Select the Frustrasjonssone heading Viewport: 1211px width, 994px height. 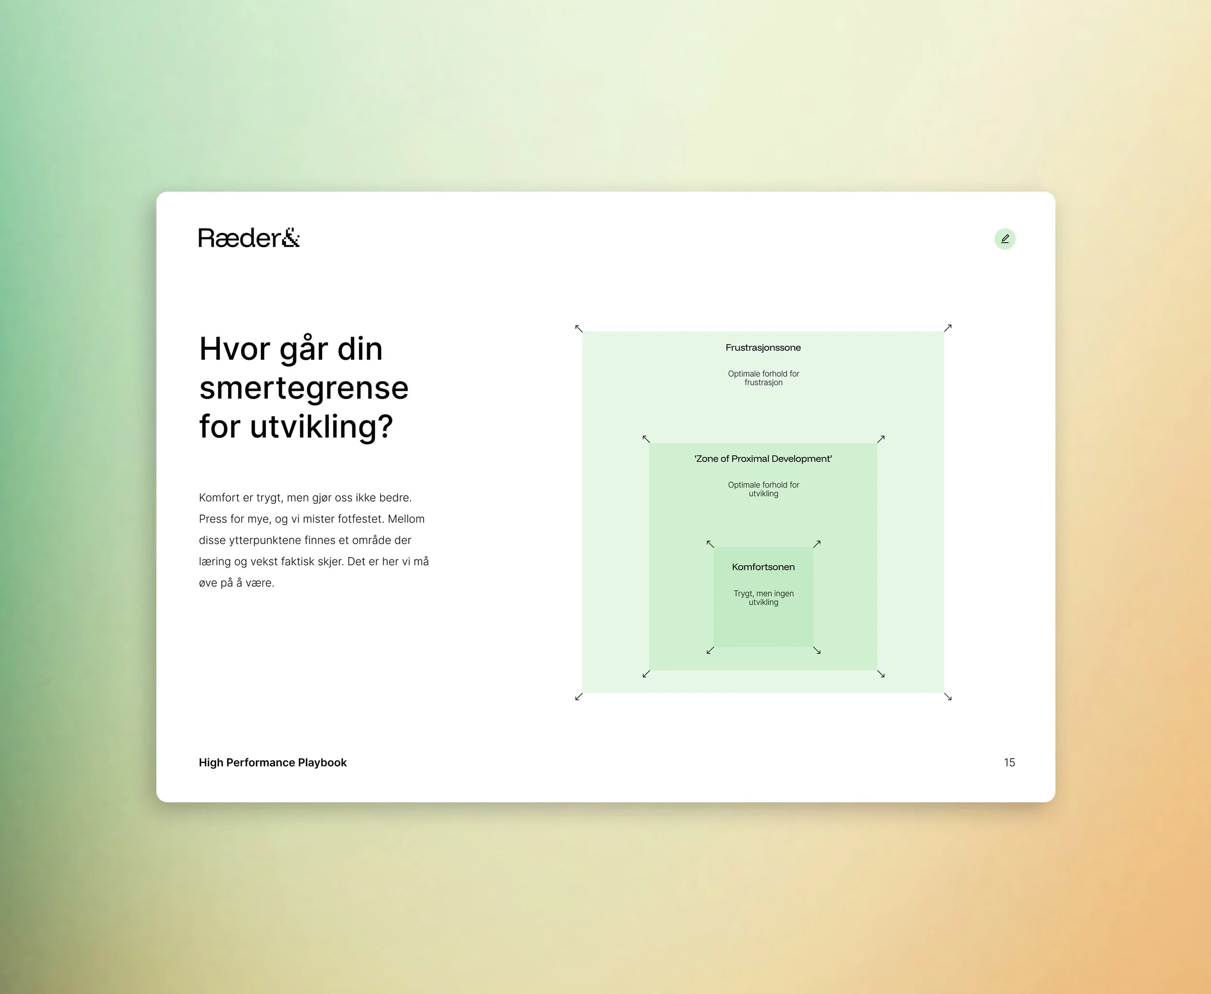pyautogui.click(x=762, y=347)
